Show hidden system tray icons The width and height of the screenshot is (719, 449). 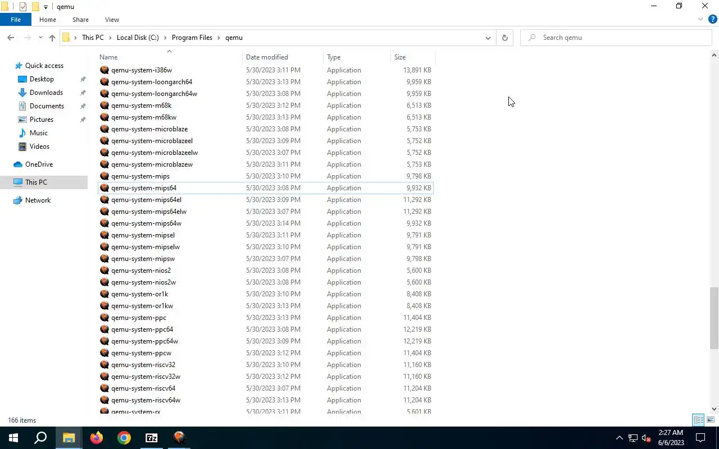click(x=620, y=438)
